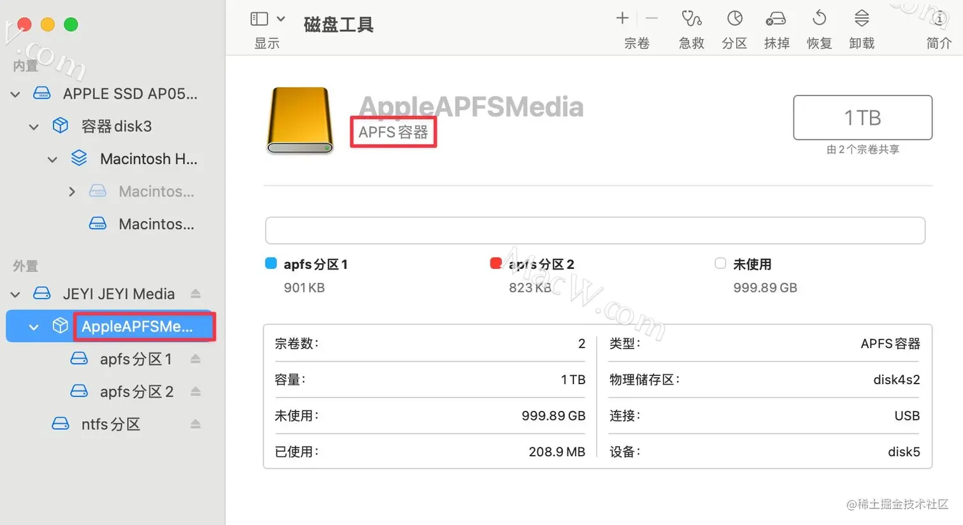This screenshot has width=963, height=525.
Task: Click the Macintosh H... layers icon
Action: [x=79, y=158]
